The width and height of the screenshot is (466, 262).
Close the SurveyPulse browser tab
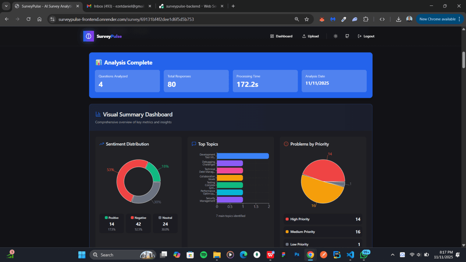(x=78, y=6)
